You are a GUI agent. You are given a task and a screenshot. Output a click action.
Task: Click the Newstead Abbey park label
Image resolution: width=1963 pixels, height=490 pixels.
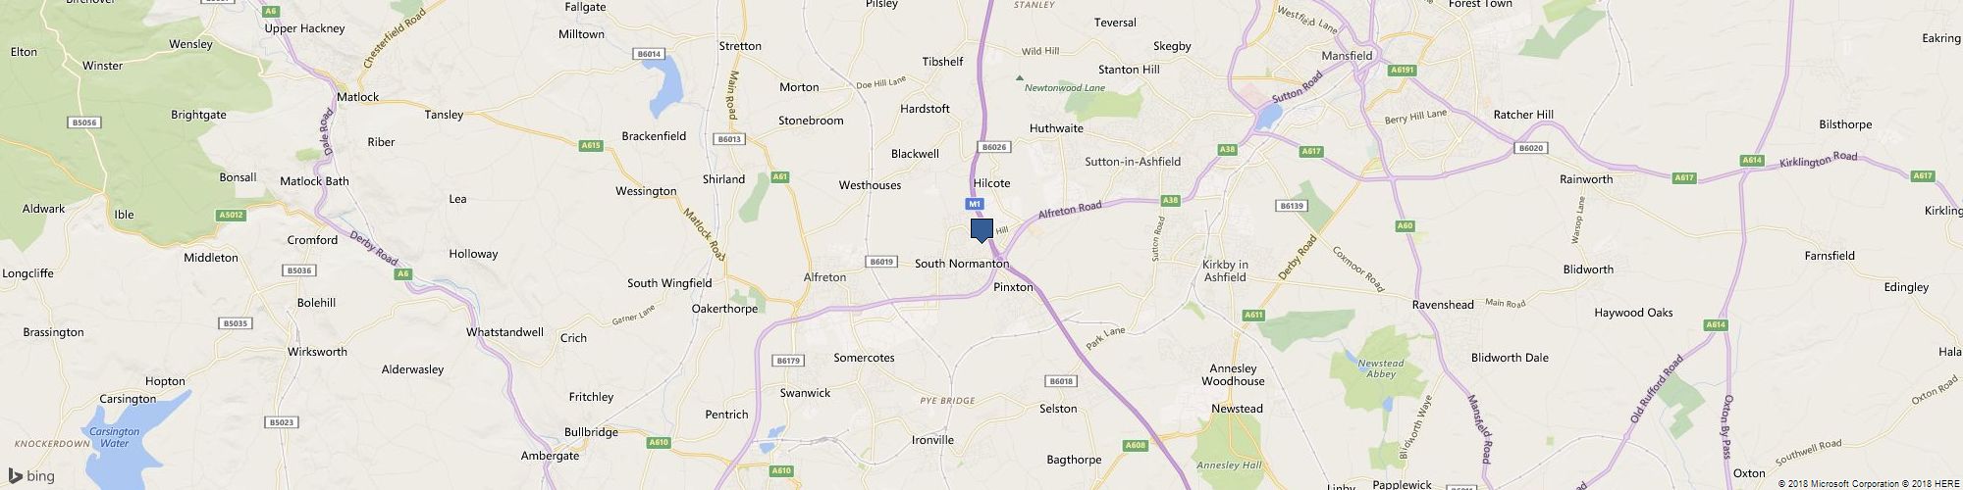coord(1381,368)
